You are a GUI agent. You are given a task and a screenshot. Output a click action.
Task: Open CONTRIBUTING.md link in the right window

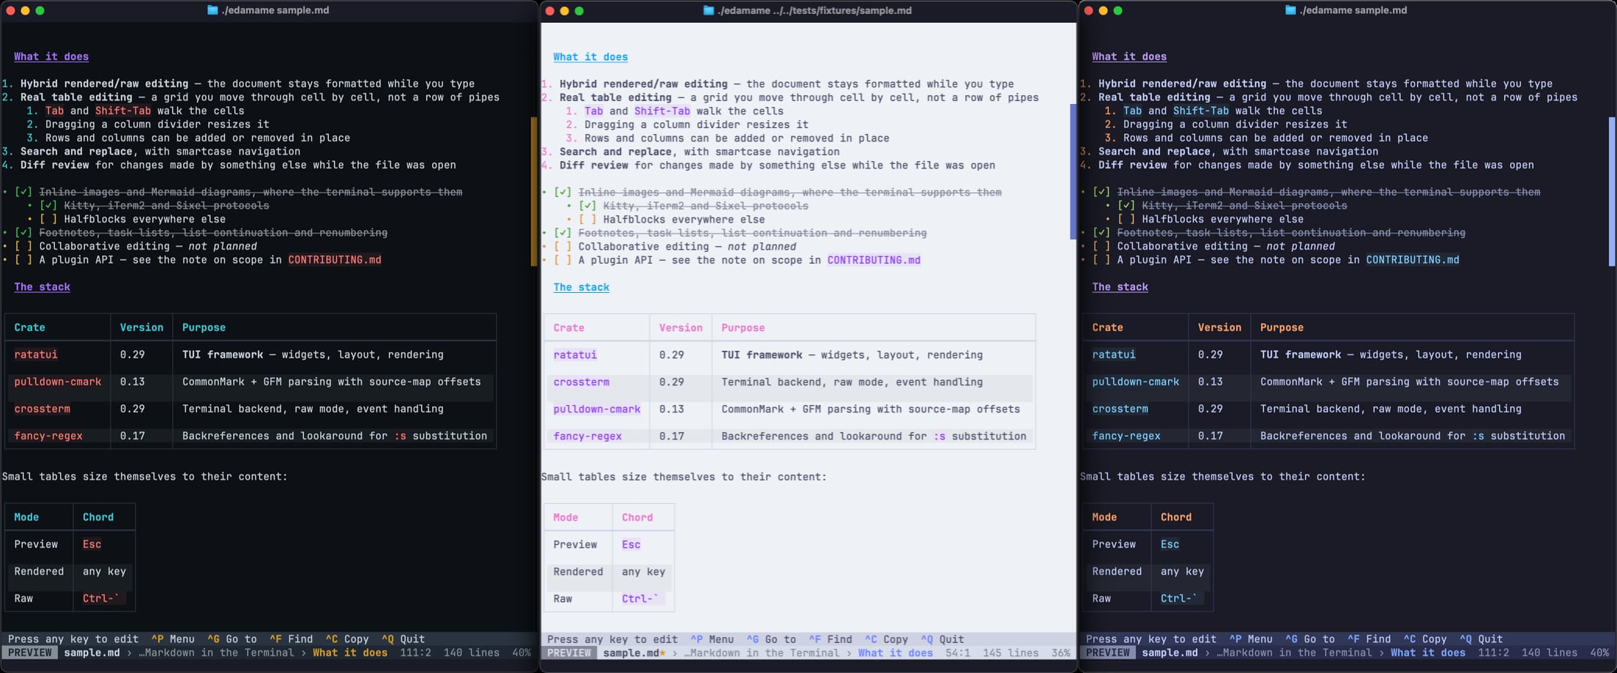pyautogui.click(x=1413, y=259)
